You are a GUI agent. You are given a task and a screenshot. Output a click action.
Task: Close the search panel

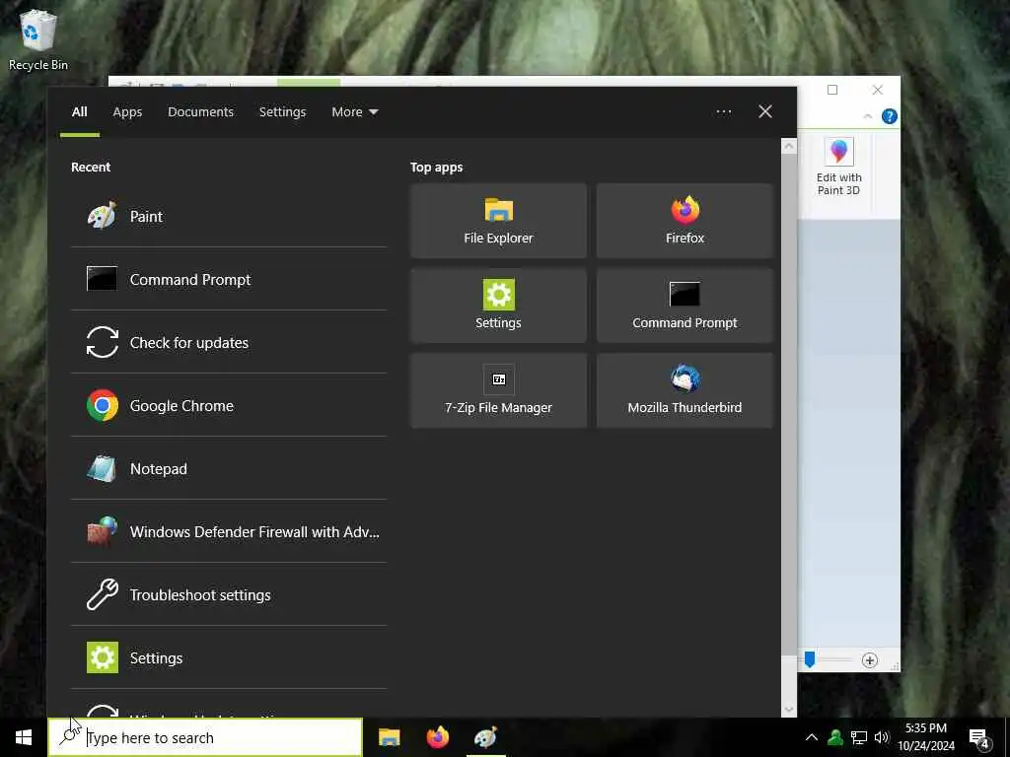tap(765, 112)
